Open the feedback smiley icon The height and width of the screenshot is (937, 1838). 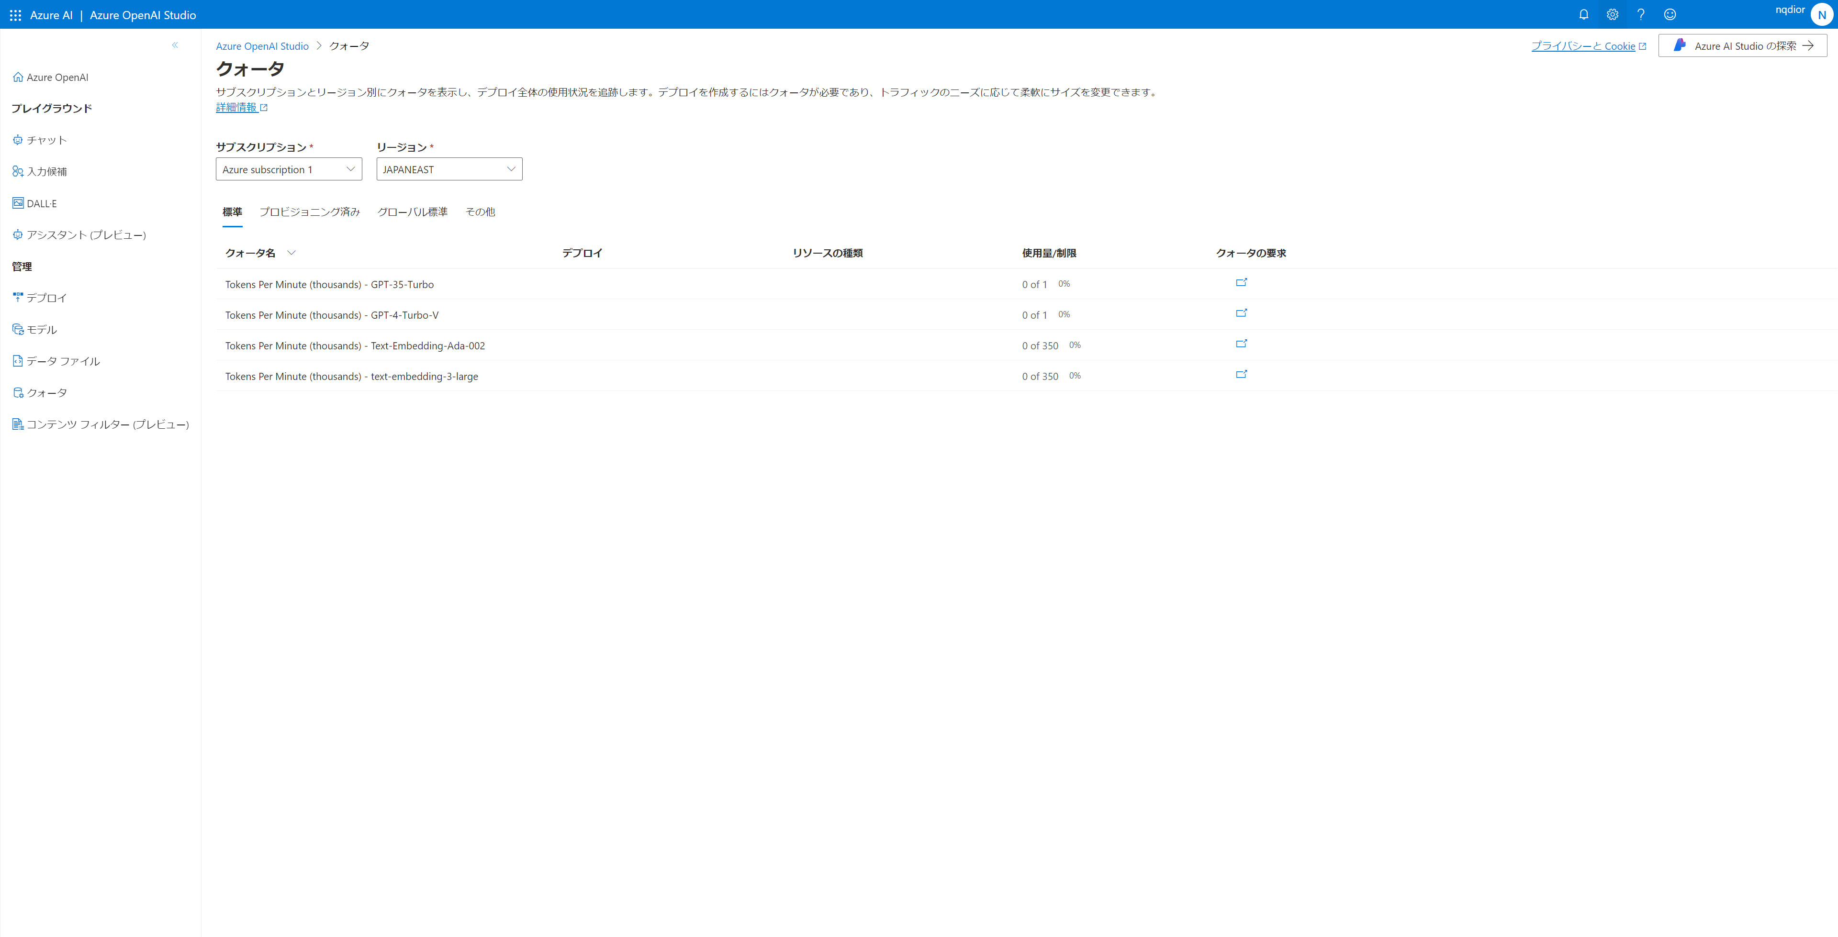1670,14
